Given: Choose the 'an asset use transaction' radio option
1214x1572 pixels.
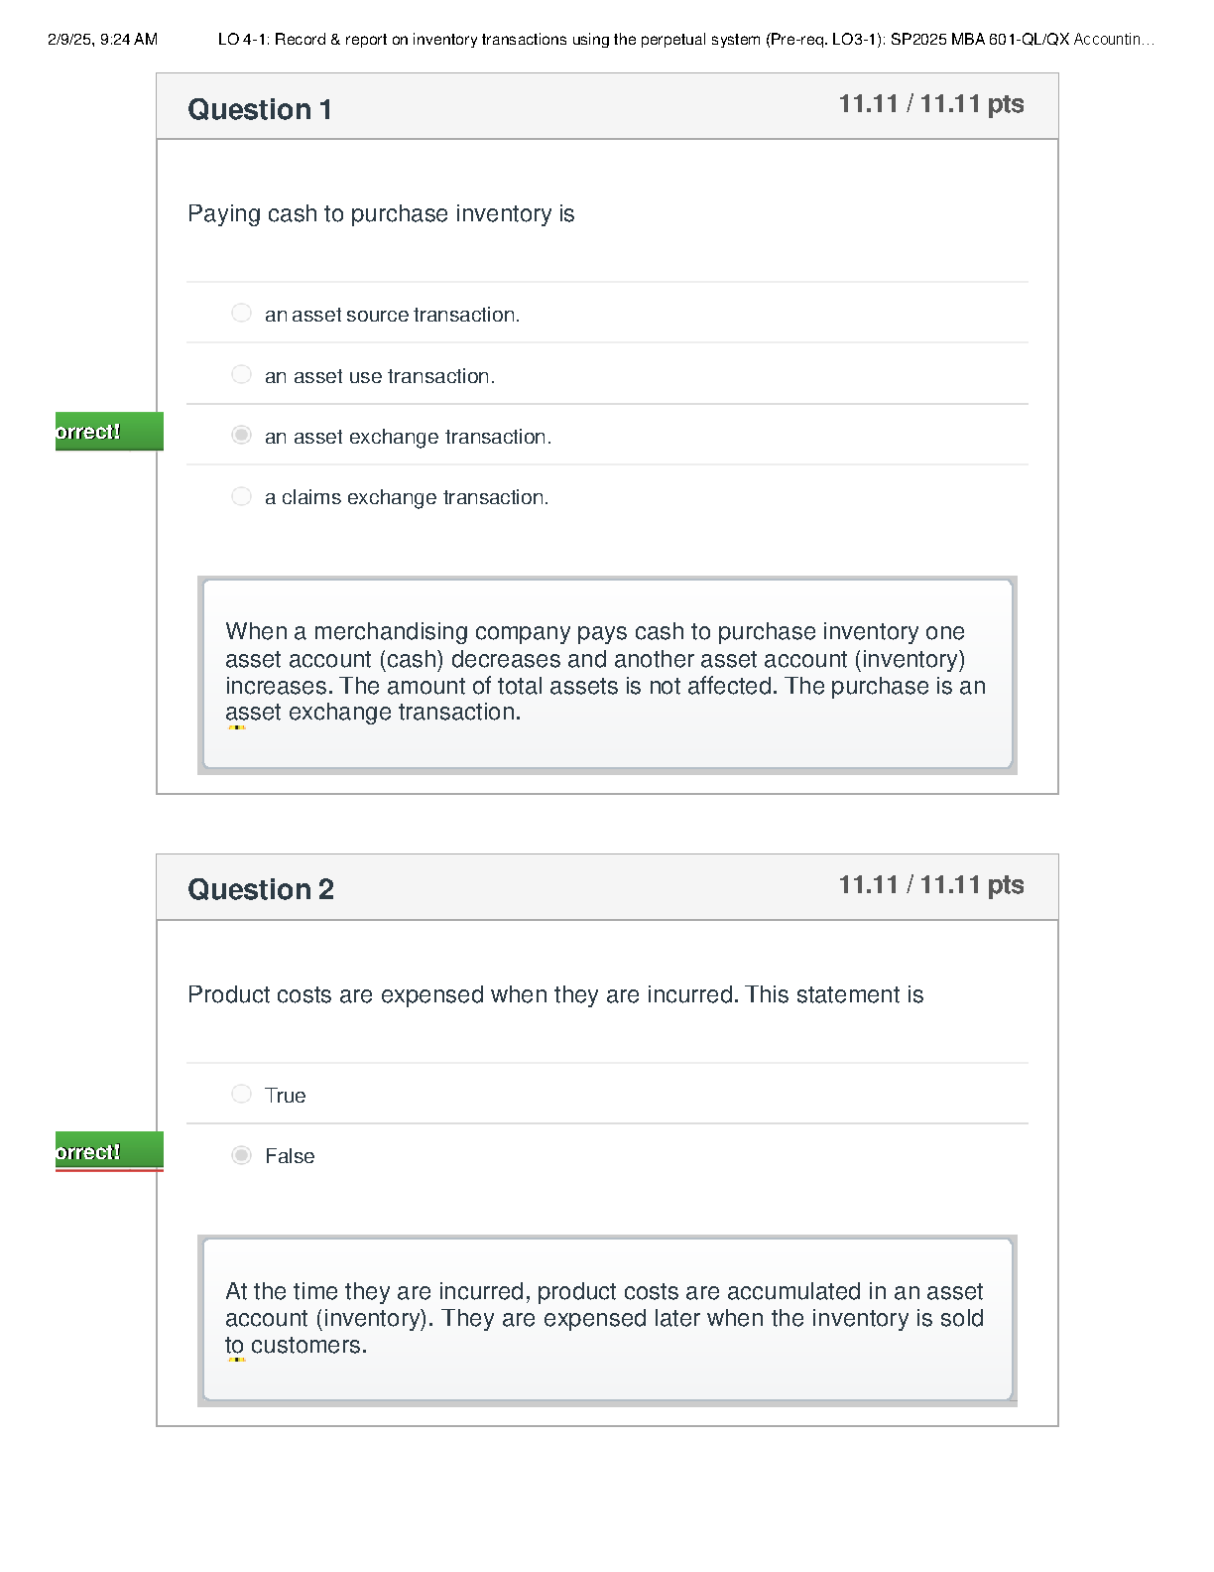Looking at the screenshot, I should (x=241, y=374).
